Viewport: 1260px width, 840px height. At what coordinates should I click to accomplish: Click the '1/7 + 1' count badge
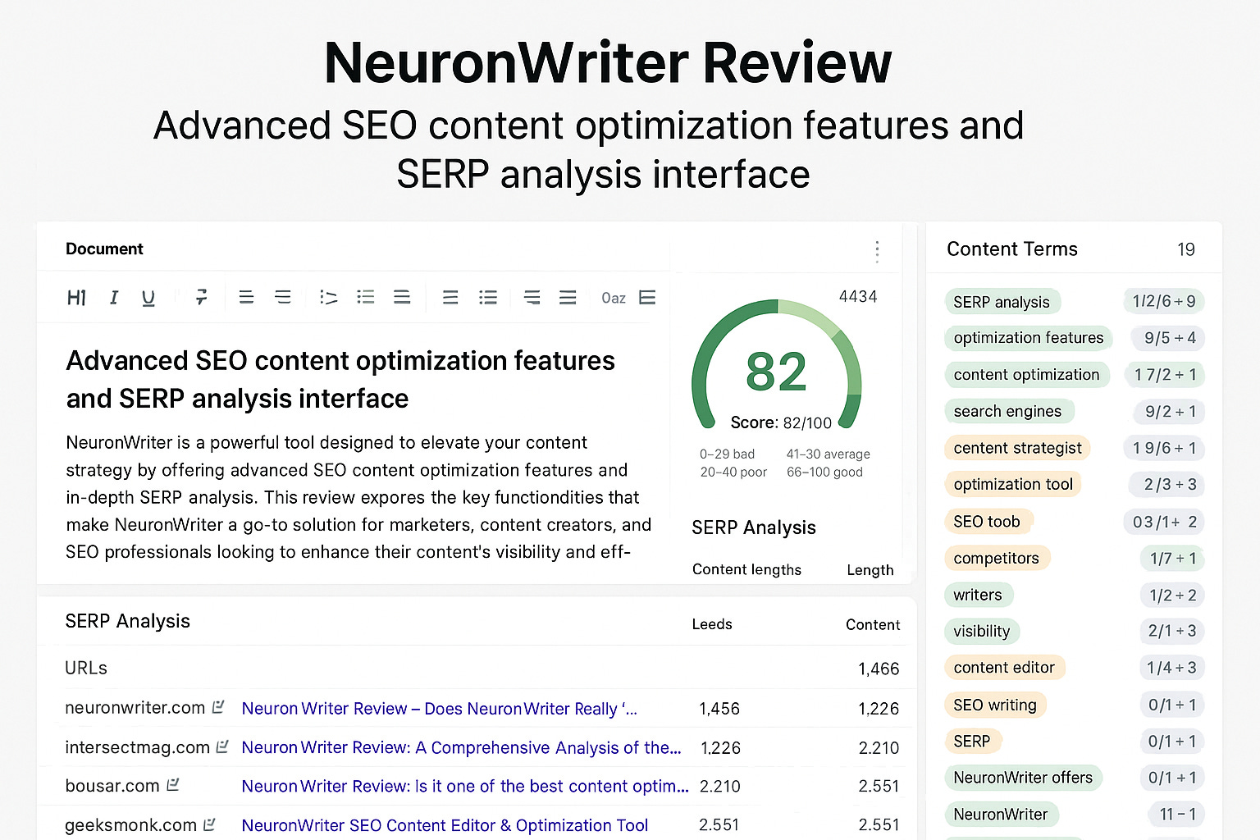[x=1172, y=558]
